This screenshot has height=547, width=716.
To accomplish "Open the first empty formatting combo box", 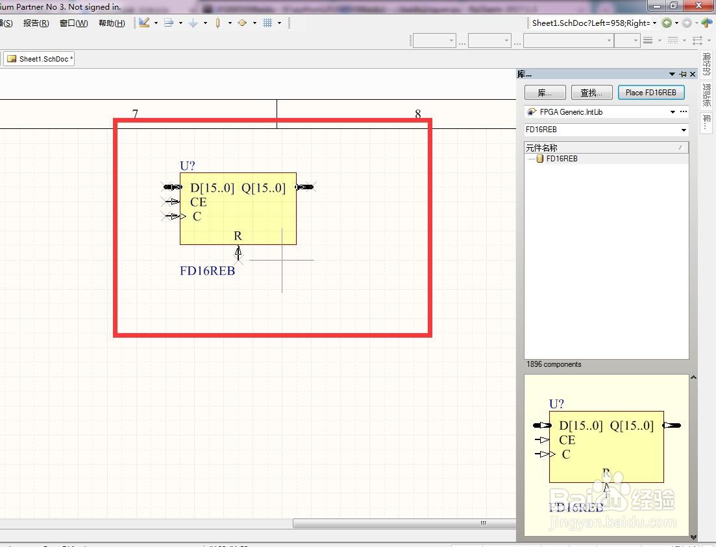I will pyautogui.click(x=434, y=41).
